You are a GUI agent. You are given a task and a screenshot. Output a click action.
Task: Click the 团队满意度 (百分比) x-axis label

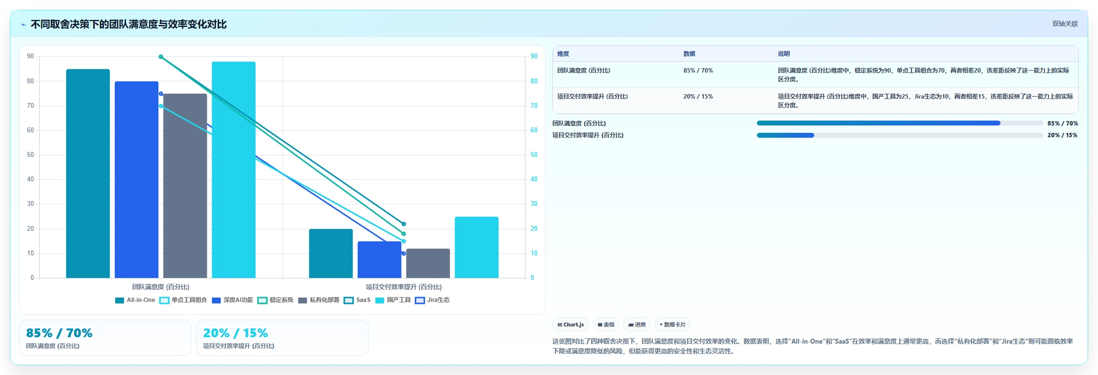[161, 287]
